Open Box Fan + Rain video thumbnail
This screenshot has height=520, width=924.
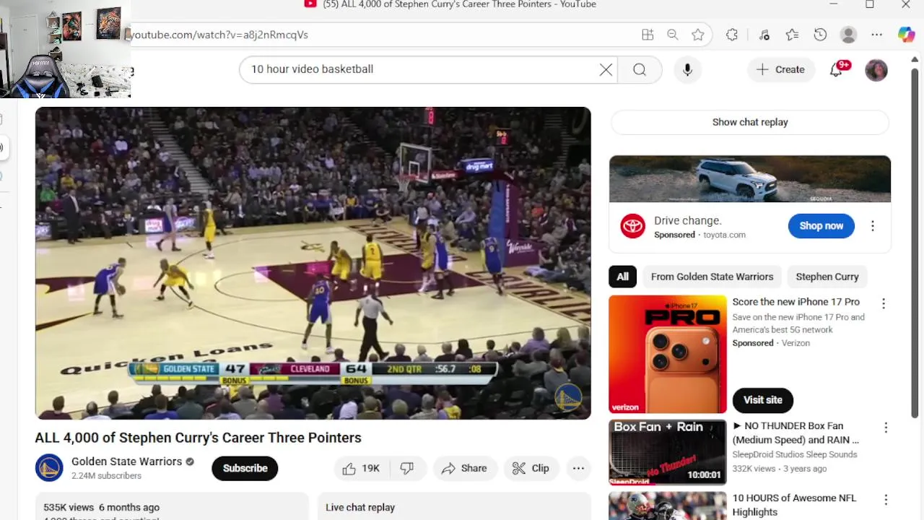pyautogui.click(x=668, y=452)
